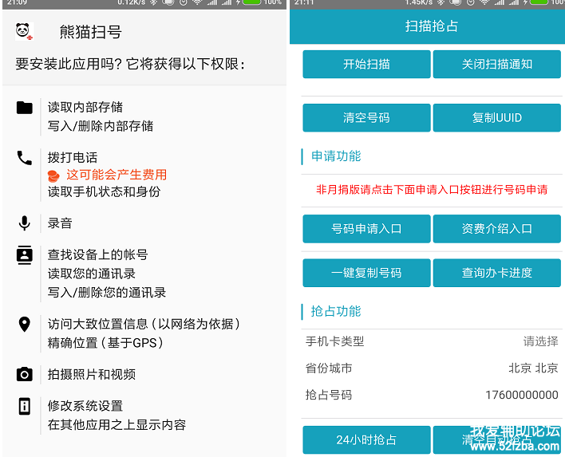Image resolution: width=565 pixels, height=457 pixels.
Task: Click 一键复制号码 button
Action: click(366, 273)
